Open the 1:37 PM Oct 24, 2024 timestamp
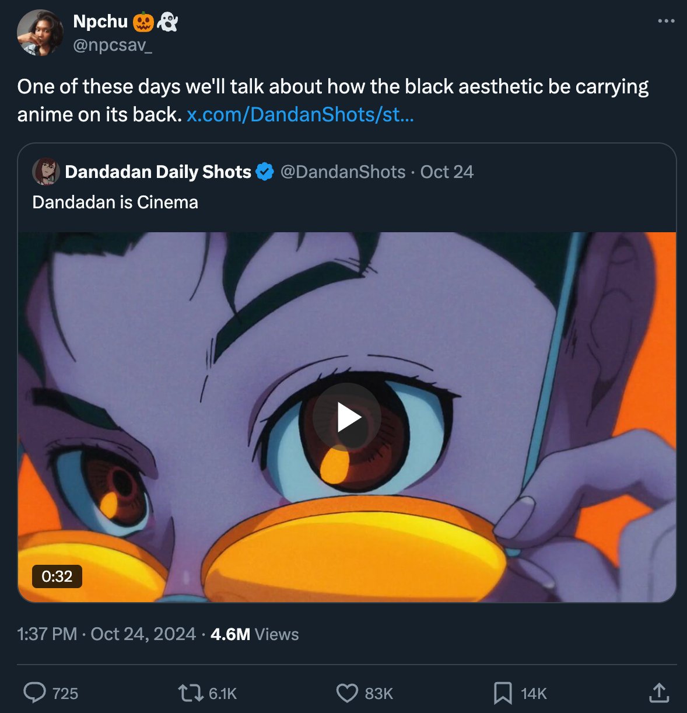Viewport: 687px width, 713px height. point(106,634)
